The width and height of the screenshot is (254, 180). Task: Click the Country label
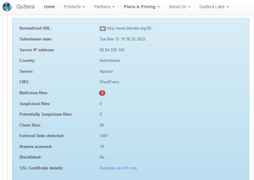pyautogui.click(x=27, y=61)
